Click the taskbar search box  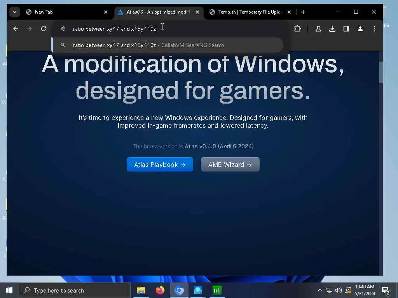click(75, 290)
